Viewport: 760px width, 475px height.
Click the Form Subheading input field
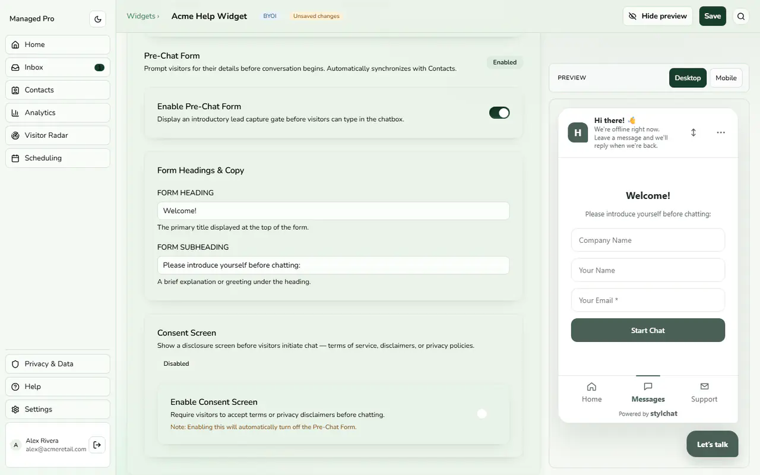333,265
